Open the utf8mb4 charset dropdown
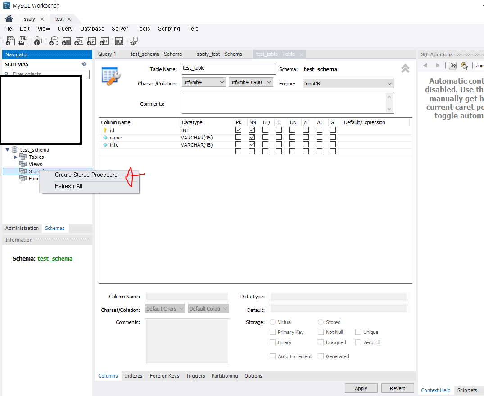484x396 pixels. [204, 82]
